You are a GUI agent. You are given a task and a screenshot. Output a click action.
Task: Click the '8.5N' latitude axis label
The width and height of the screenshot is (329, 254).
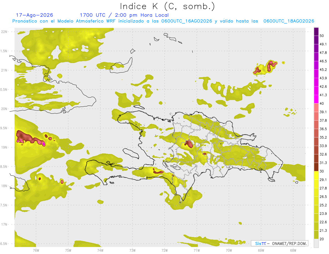(x=4, y=167)
